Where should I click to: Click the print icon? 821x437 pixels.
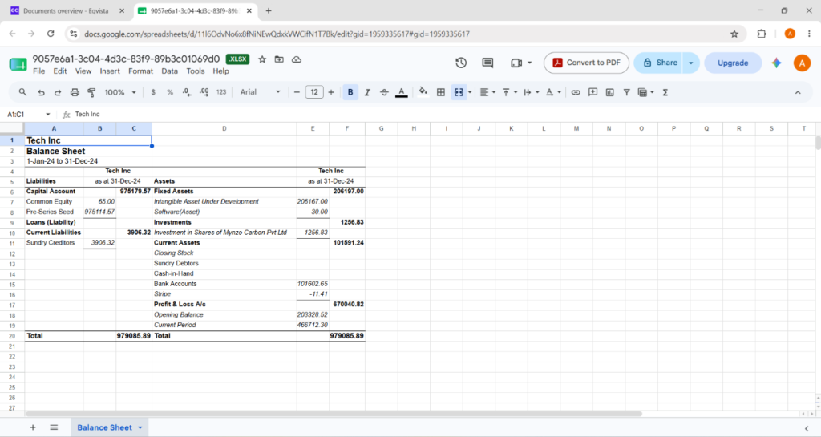click(x=75, y=92)
